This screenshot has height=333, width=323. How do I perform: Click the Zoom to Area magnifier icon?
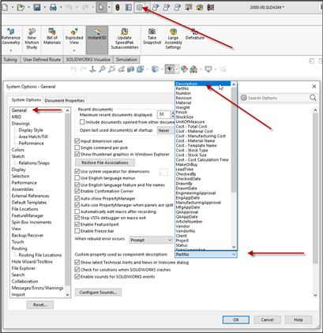(x=111, y=69)
